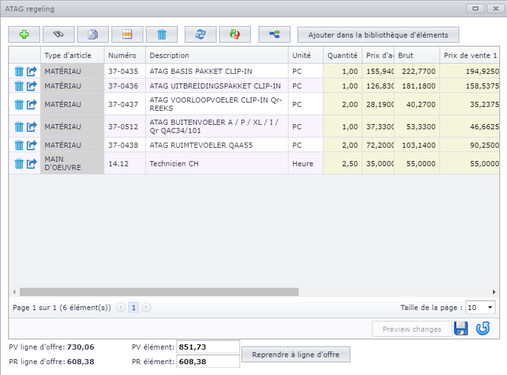Close the ATAG regeling window
The height and width of the screenshot is (375, 507).
496,9
